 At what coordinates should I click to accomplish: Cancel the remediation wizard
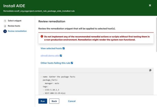[72, 101]
